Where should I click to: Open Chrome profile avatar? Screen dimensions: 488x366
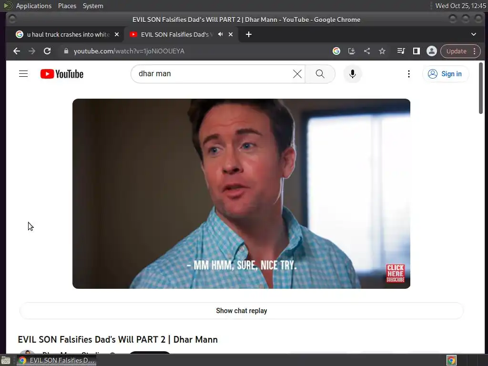coord(432,51)
